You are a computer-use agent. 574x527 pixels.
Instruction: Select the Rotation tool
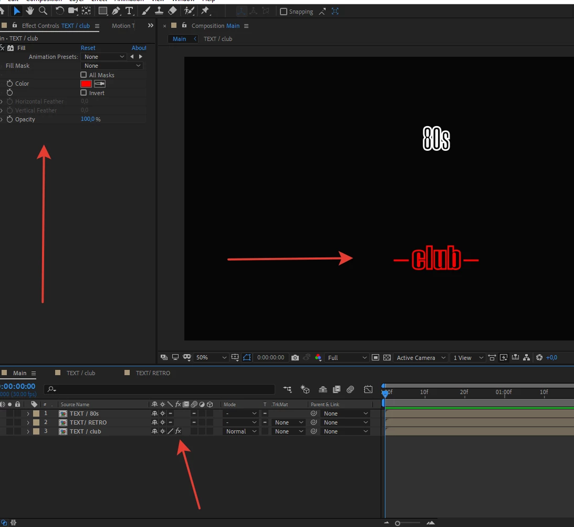point(59,11)
